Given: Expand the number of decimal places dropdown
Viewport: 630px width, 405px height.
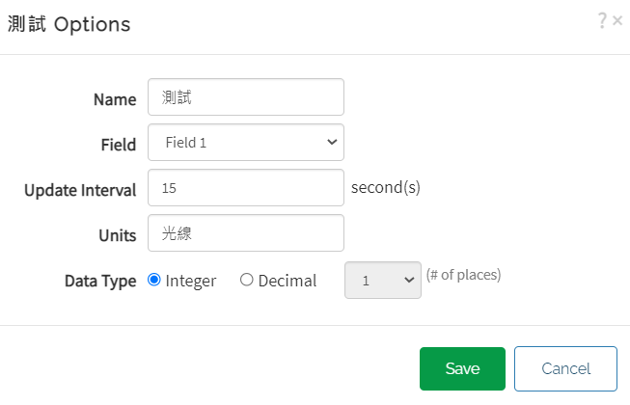Looking at the screenshot, I should 383,281.
